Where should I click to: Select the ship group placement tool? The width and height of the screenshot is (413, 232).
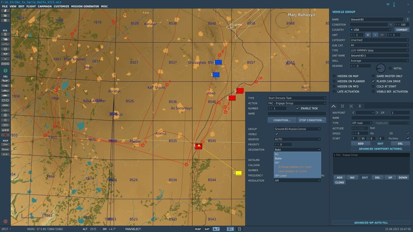(x=5, y=90)
